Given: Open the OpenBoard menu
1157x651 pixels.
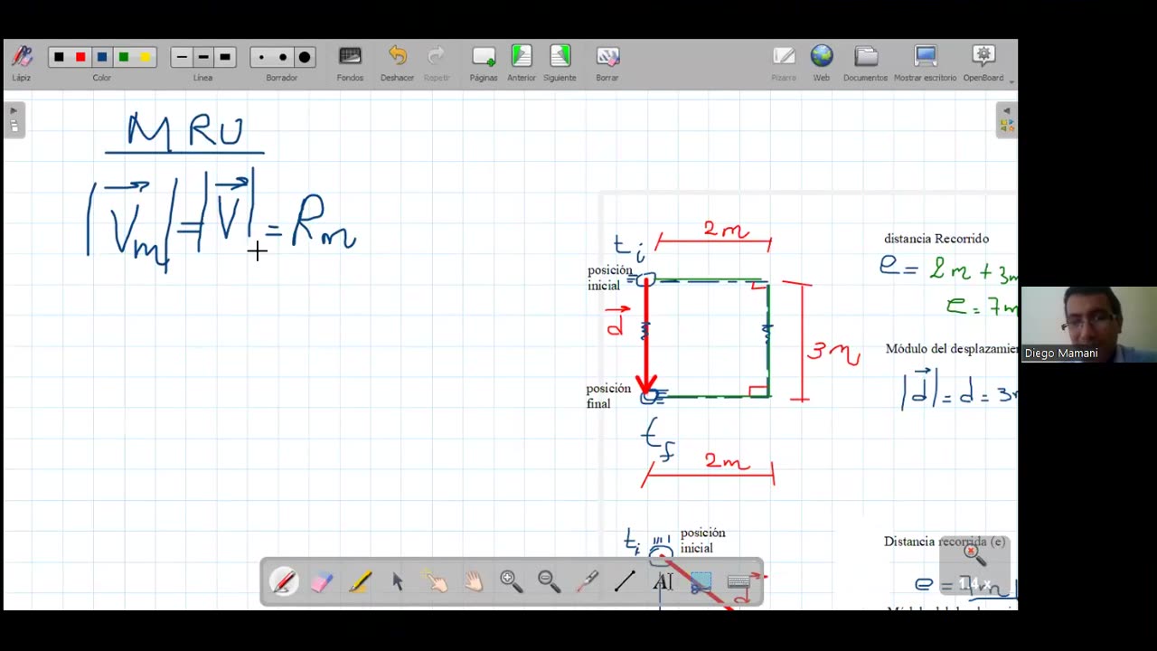Looking at the screenshot, I should (983, 62).
